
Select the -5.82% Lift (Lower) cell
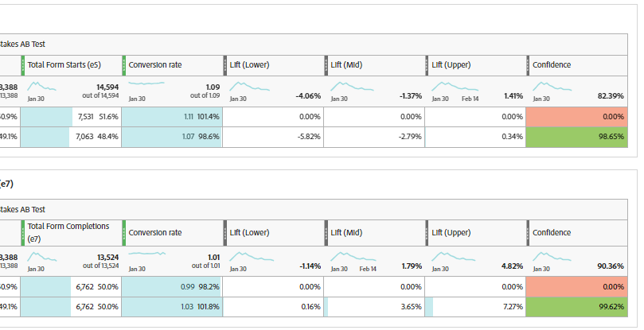(x=273, y=137)
